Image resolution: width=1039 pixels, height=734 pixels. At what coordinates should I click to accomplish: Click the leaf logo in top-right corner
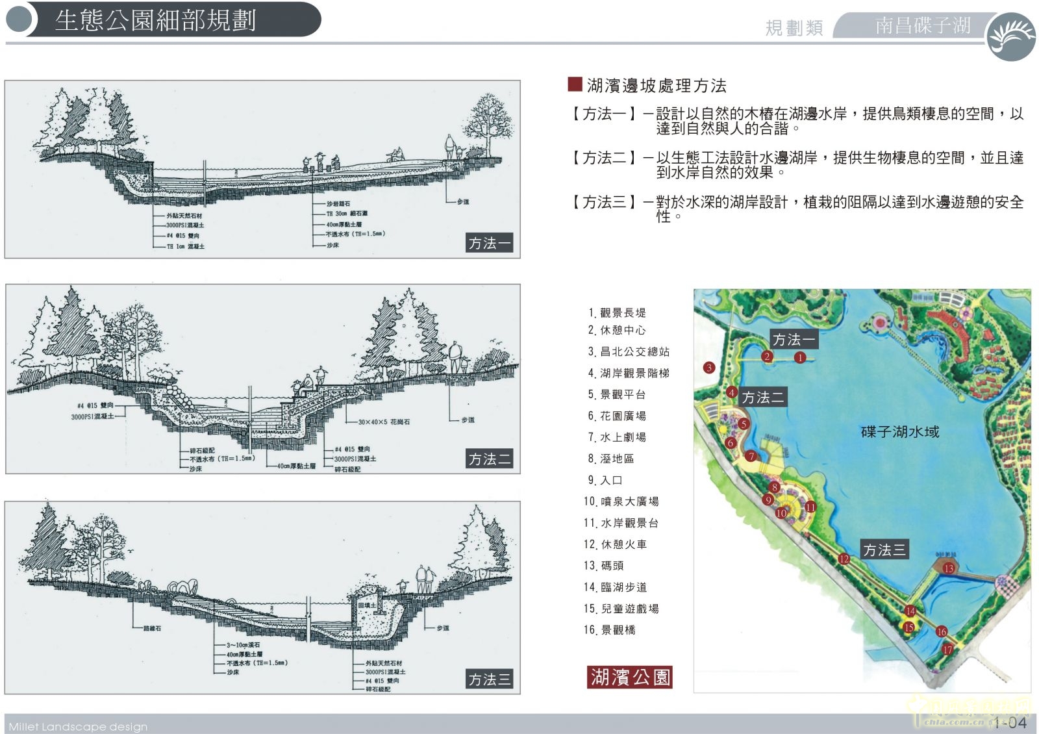[1011, 37]
